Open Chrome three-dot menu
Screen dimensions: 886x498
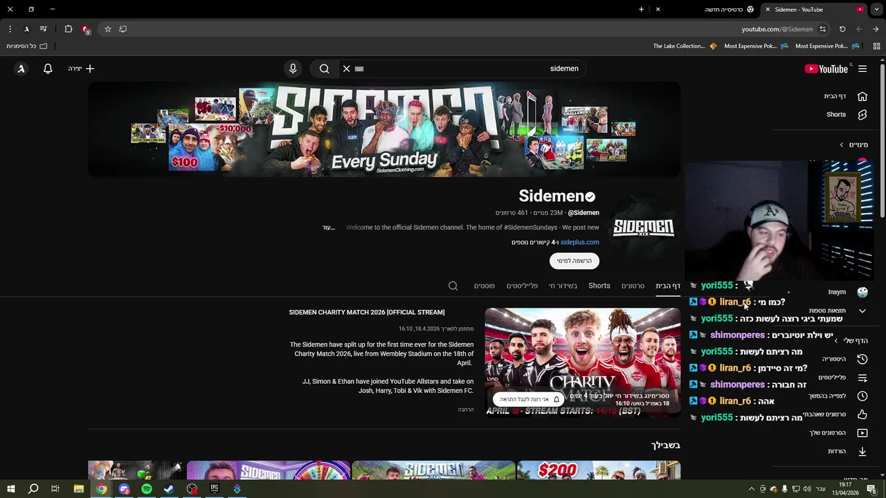[x=10, y=29]
